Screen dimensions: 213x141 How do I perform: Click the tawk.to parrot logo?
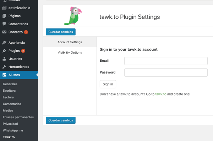tap(73, 16)
